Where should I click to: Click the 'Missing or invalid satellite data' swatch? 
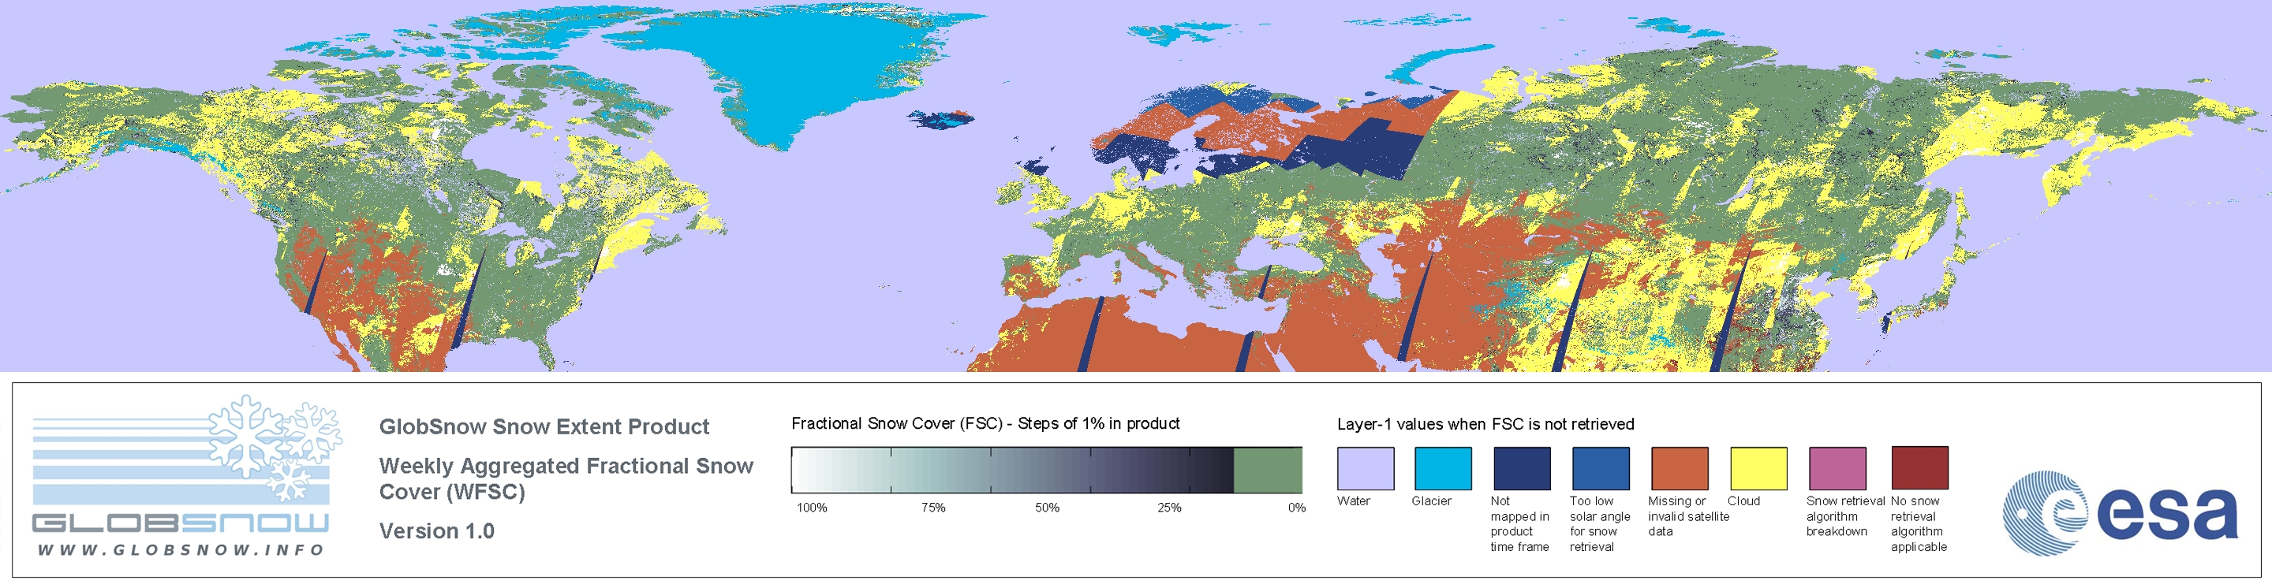pyautogui.click(x=1680, y=468)
